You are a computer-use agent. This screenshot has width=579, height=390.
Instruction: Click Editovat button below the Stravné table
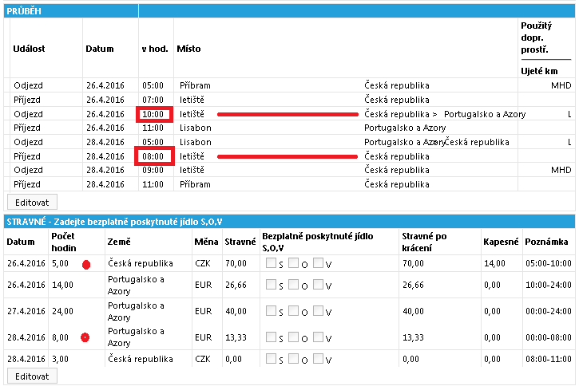pos(32,376)
